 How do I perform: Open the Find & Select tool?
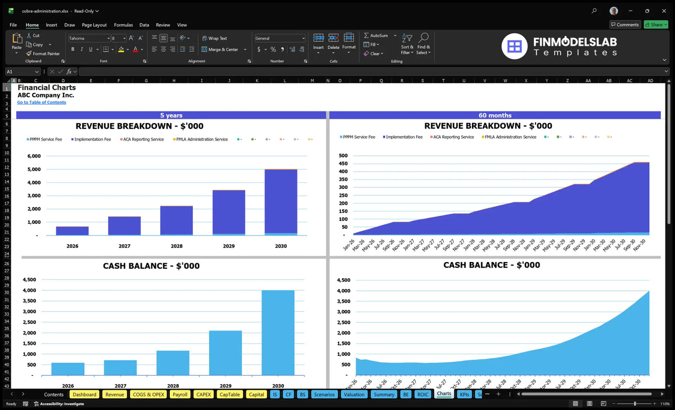[424, 44]
